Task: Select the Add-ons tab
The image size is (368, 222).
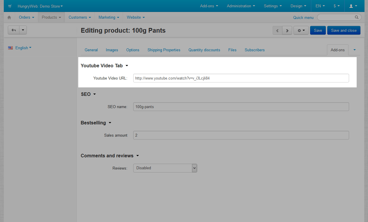Action: 337,50
